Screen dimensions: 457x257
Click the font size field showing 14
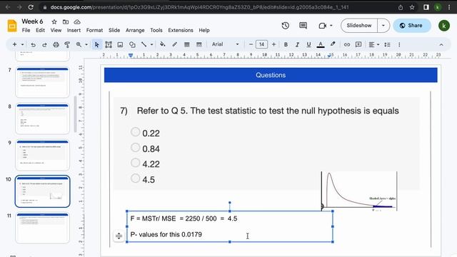click(x=262, y=44)
